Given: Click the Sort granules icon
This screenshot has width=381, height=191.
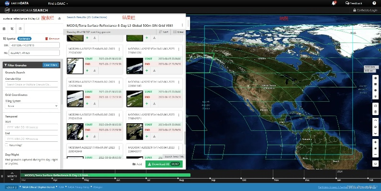Looking at the screenshot, I should [163, 32].
